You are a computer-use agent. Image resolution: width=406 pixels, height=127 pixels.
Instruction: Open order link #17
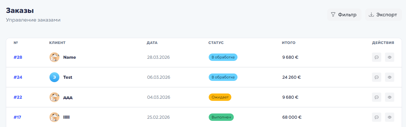(x=18, y=117)
